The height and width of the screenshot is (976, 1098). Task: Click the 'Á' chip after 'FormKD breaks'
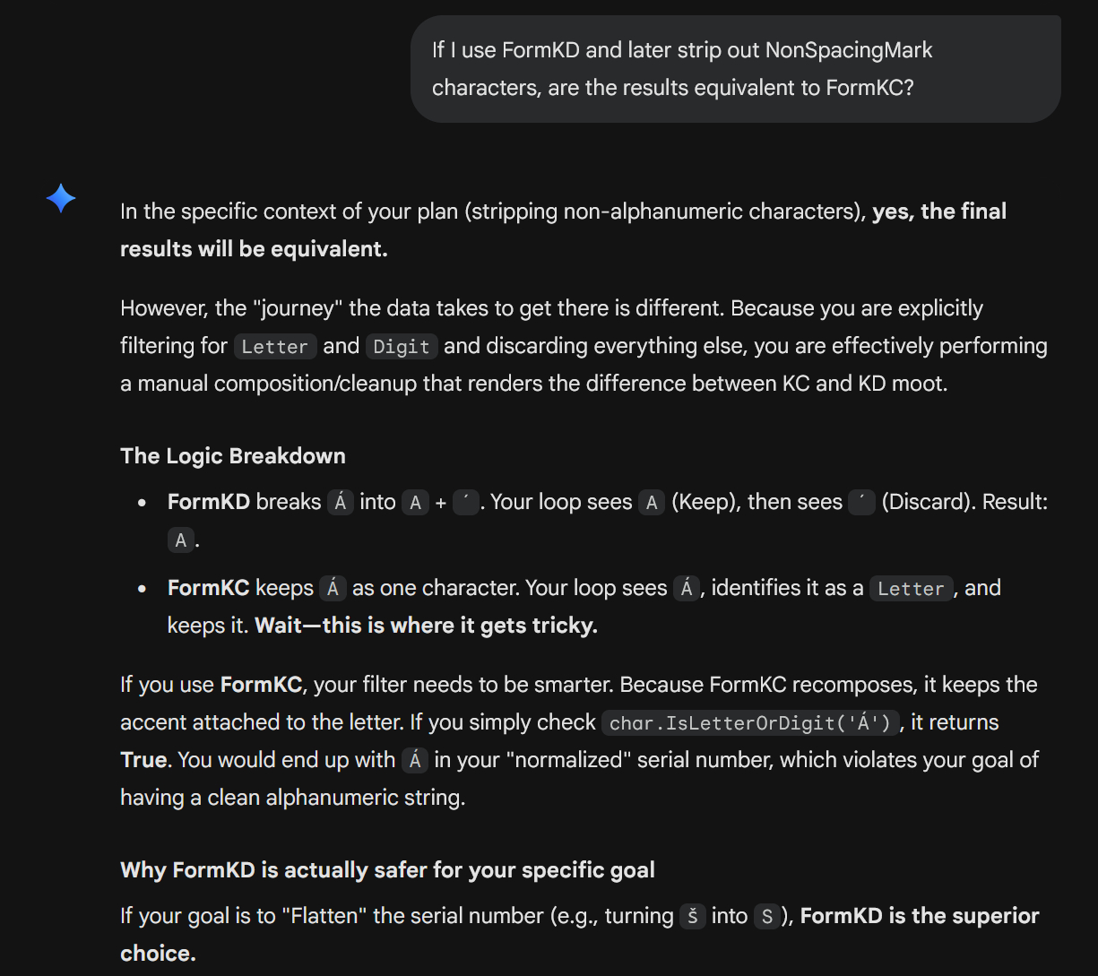(x=340, y=503)
